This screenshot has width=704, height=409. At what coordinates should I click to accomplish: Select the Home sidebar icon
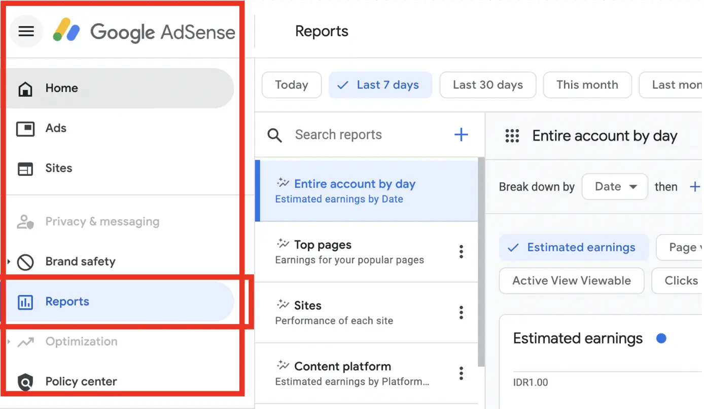tap(25, 88)
